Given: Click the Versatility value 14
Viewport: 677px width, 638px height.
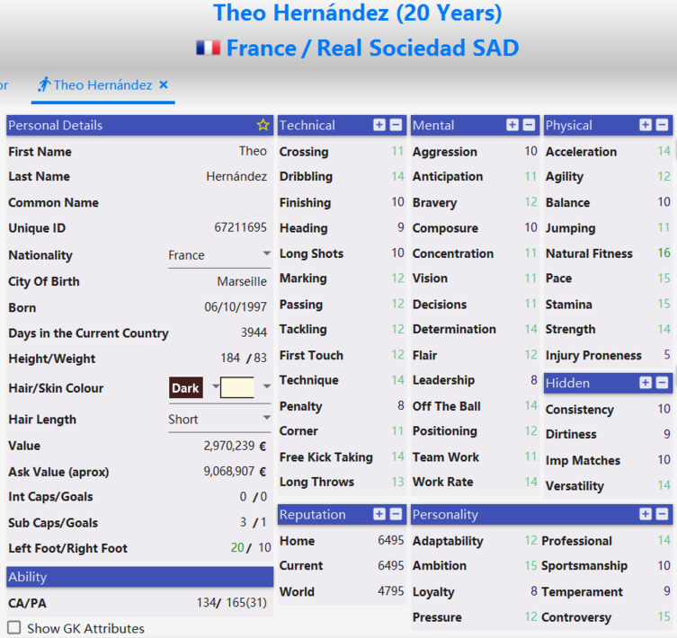Looking at the screenshot, I should [664, 485].
